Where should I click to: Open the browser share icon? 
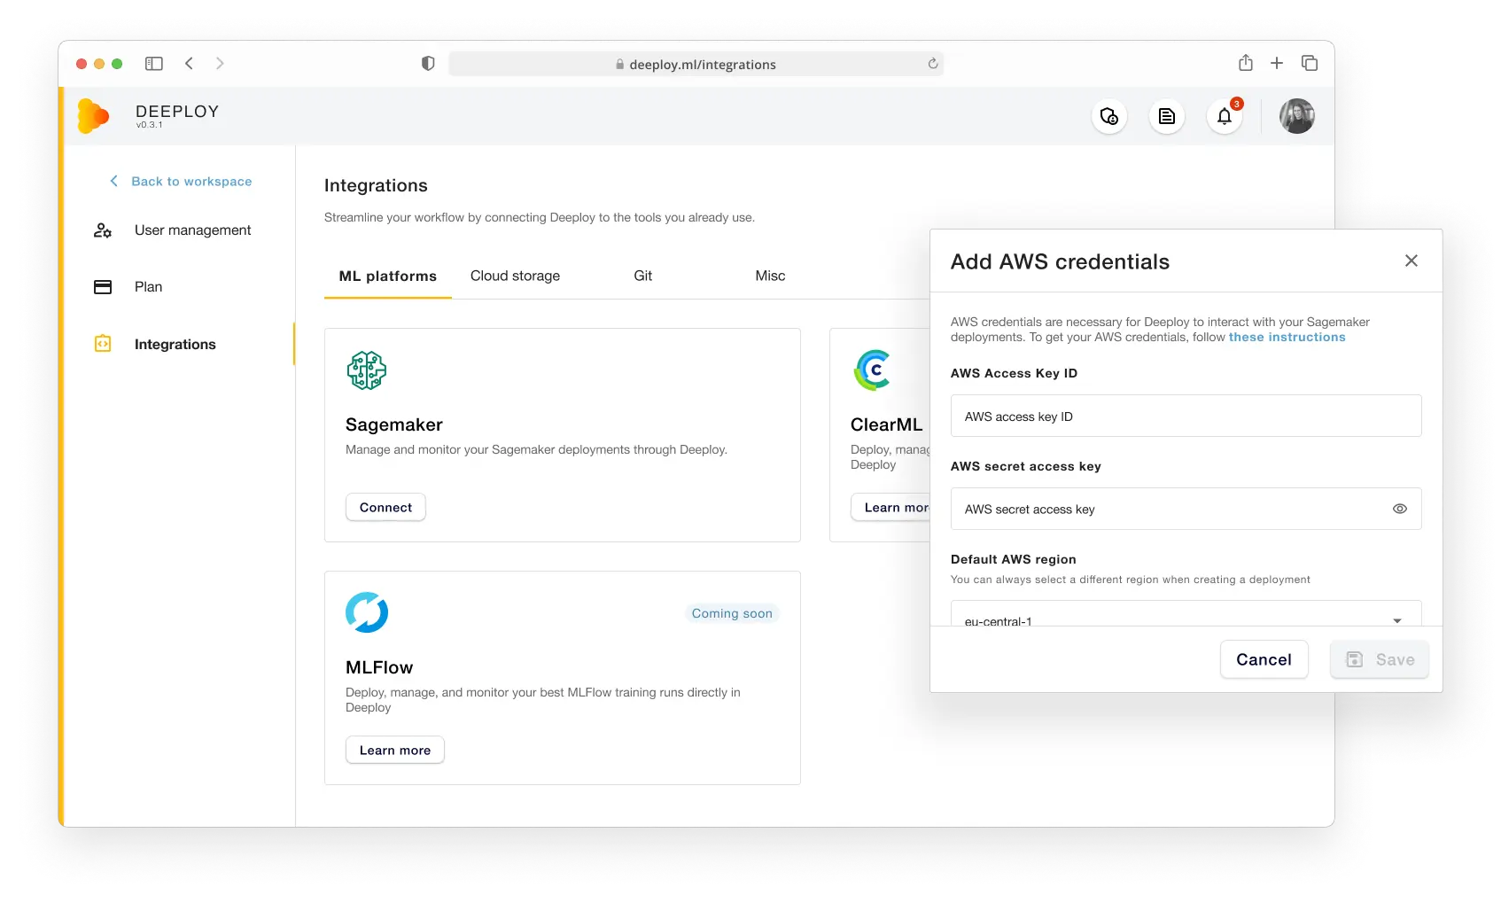coord(1246,63)
